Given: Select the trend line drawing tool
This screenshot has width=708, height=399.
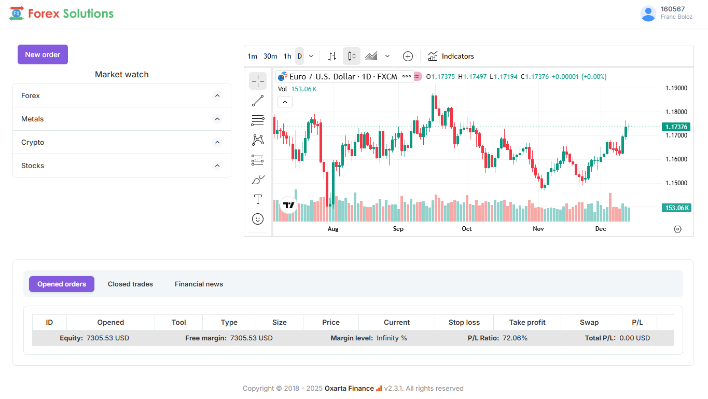Looking at the screenshot, I should 258,101.
